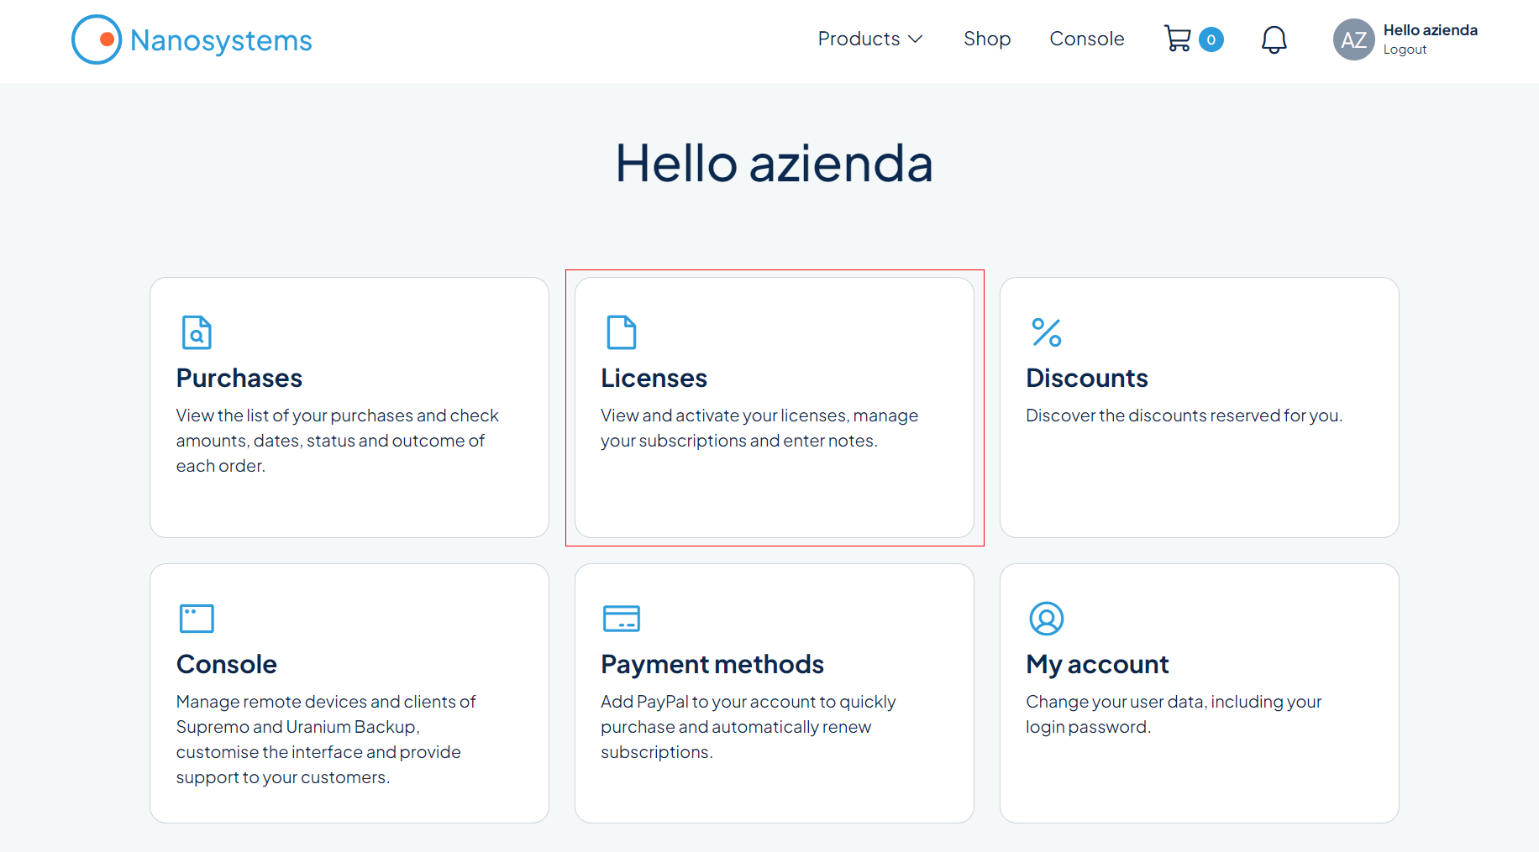Expand the Products dropdown menu
1539x852 pixels.
870,39
